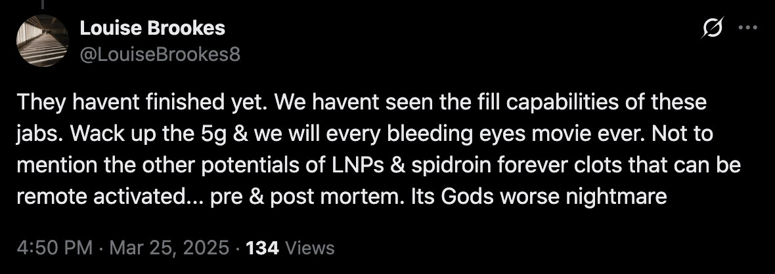775x274 pixels.
Task: Open the three-dot More options menu
Action: (x=747, y=28)
